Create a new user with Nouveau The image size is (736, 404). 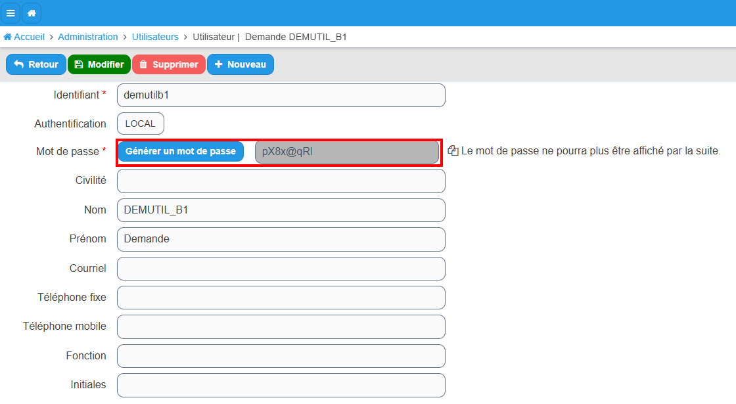click(x=241, y=64)
